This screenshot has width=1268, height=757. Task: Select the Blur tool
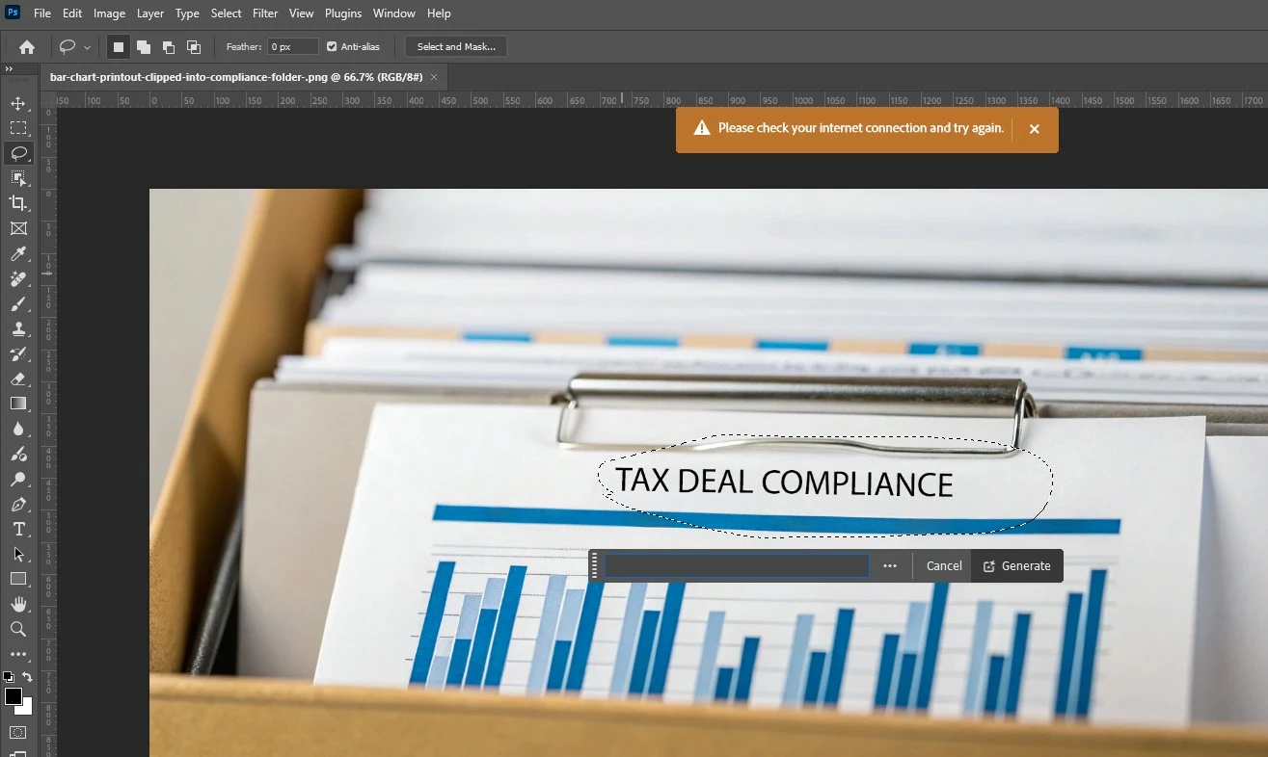[18, 430]
